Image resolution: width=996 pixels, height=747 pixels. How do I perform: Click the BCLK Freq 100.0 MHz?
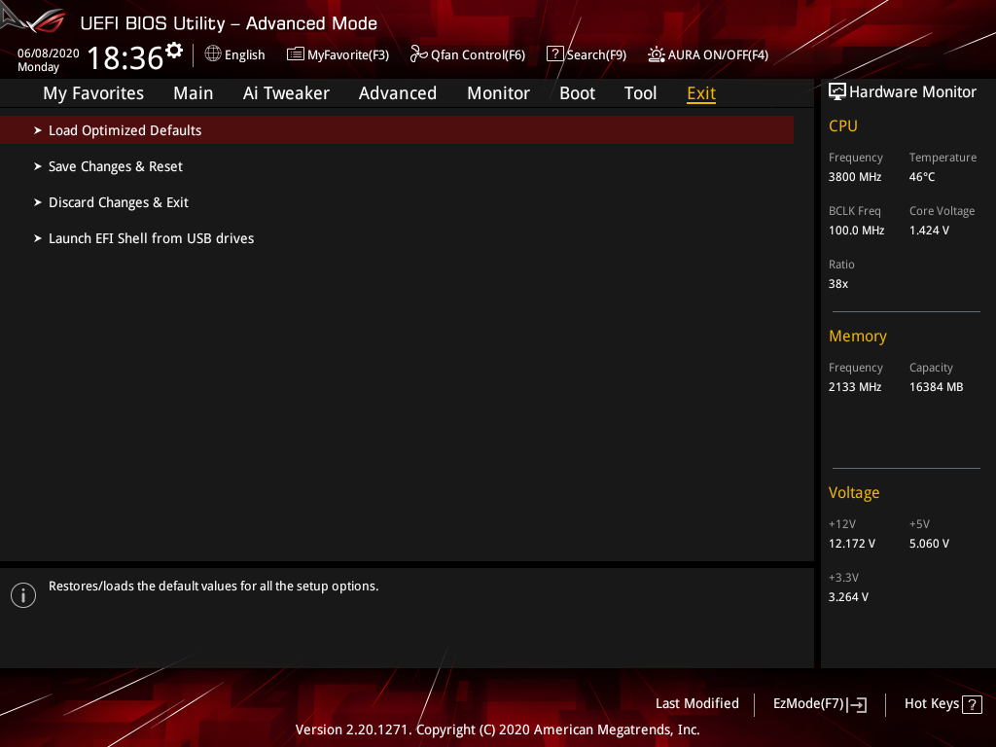(x=856, y=231)
